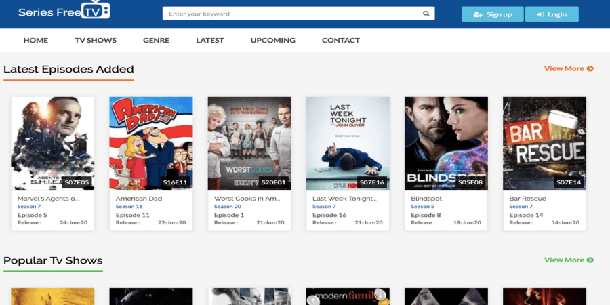The height and width of the screenshot is (305, 610).
Task: Click Season 7 under Bar Rescue
Action: pyautogui.click(x=521, y=207)
